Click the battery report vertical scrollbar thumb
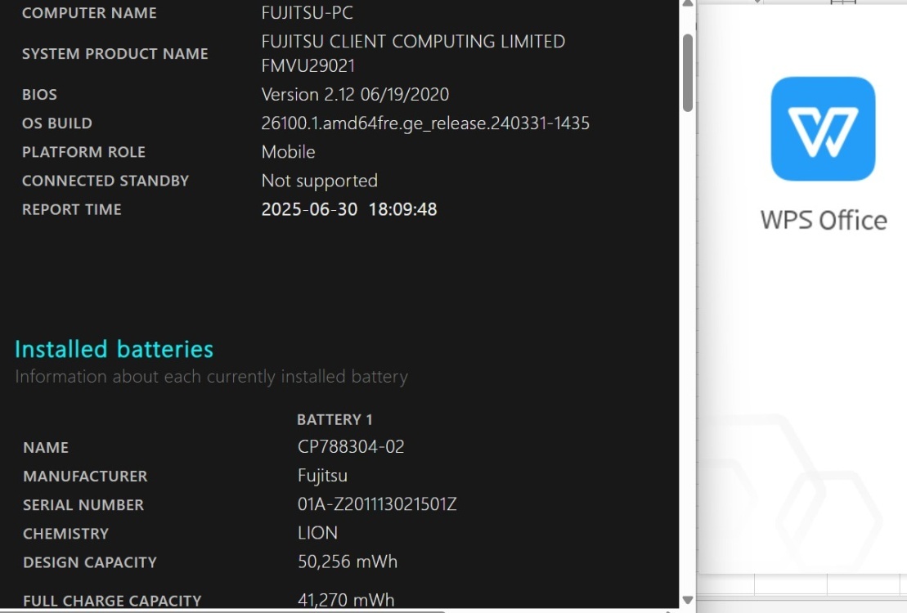907x613 pixels. tap(688, 73)
